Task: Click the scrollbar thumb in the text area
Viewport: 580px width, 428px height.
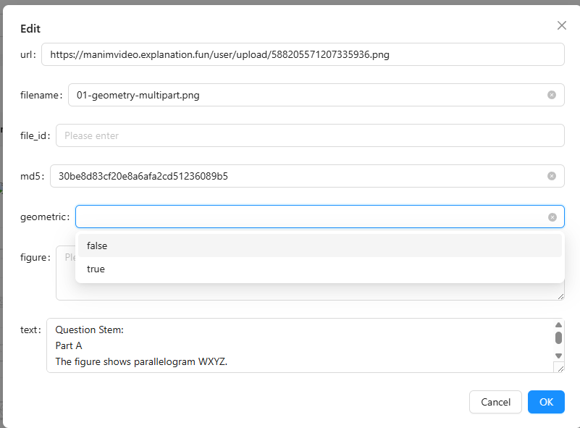Action: click(x=558, y=337)
